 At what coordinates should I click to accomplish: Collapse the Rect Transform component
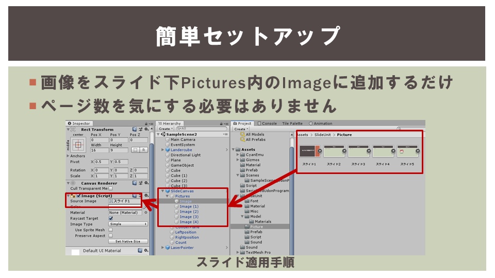68,129
